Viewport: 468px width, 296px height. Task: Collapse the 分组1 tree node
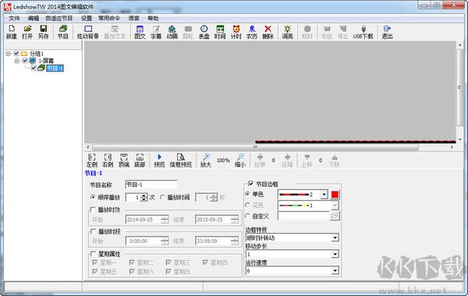8,53
